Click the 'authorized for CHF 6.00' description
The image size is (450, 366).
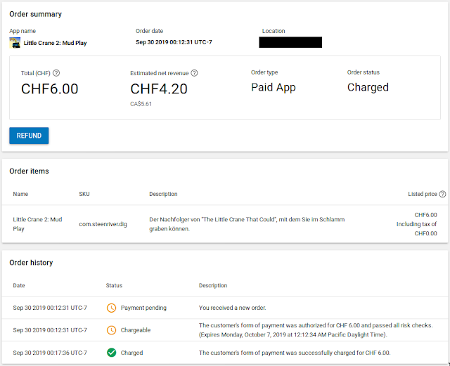point(316,330)
